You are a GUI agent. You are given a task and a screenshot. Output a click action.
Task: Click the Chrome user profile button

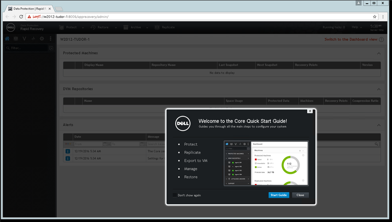[358, 3]
